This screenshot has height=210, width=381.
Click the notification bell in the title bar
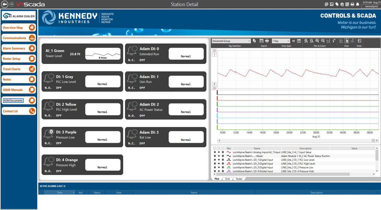[x=357, y=4]
